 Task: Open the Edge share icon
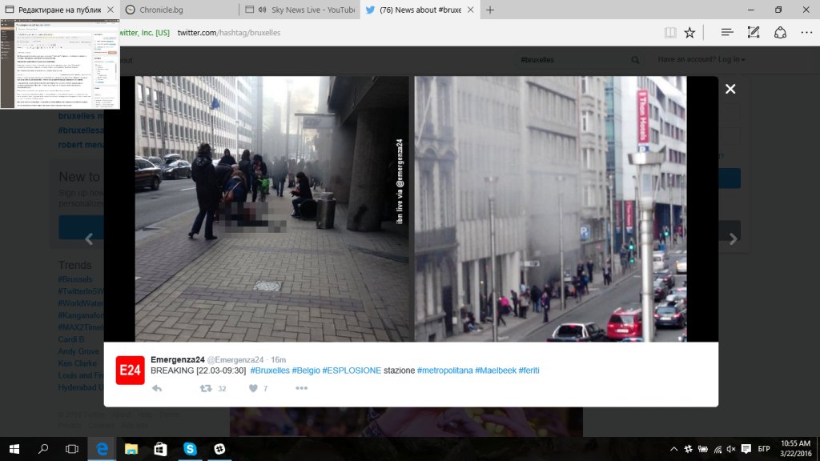tap(780, 32)
